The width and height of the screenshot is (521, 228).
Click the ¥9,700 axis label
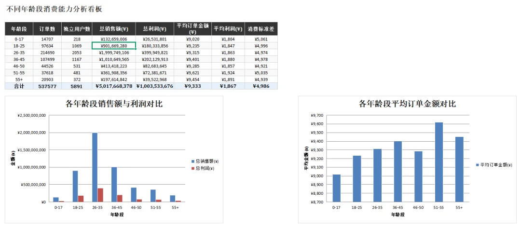click(x=317, y=116)
